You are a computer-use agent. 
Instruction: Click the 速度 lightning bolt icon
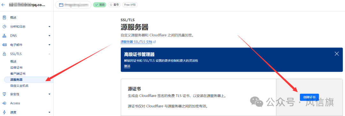4,112
